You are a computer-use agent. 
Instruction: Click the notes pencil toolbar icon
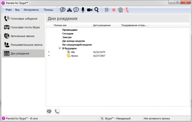pyautogui.click(x=107, y=10)
